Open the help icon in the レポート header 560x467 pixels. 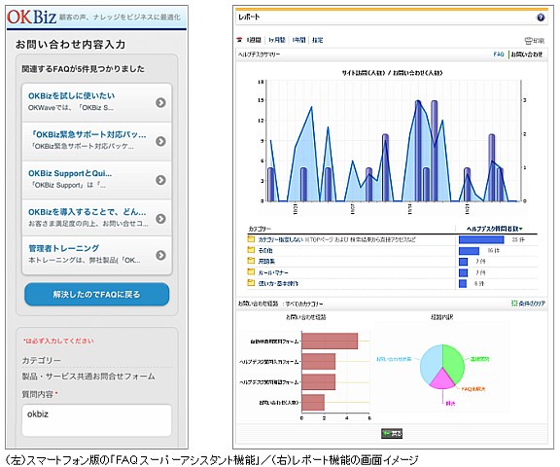point(541,18)
